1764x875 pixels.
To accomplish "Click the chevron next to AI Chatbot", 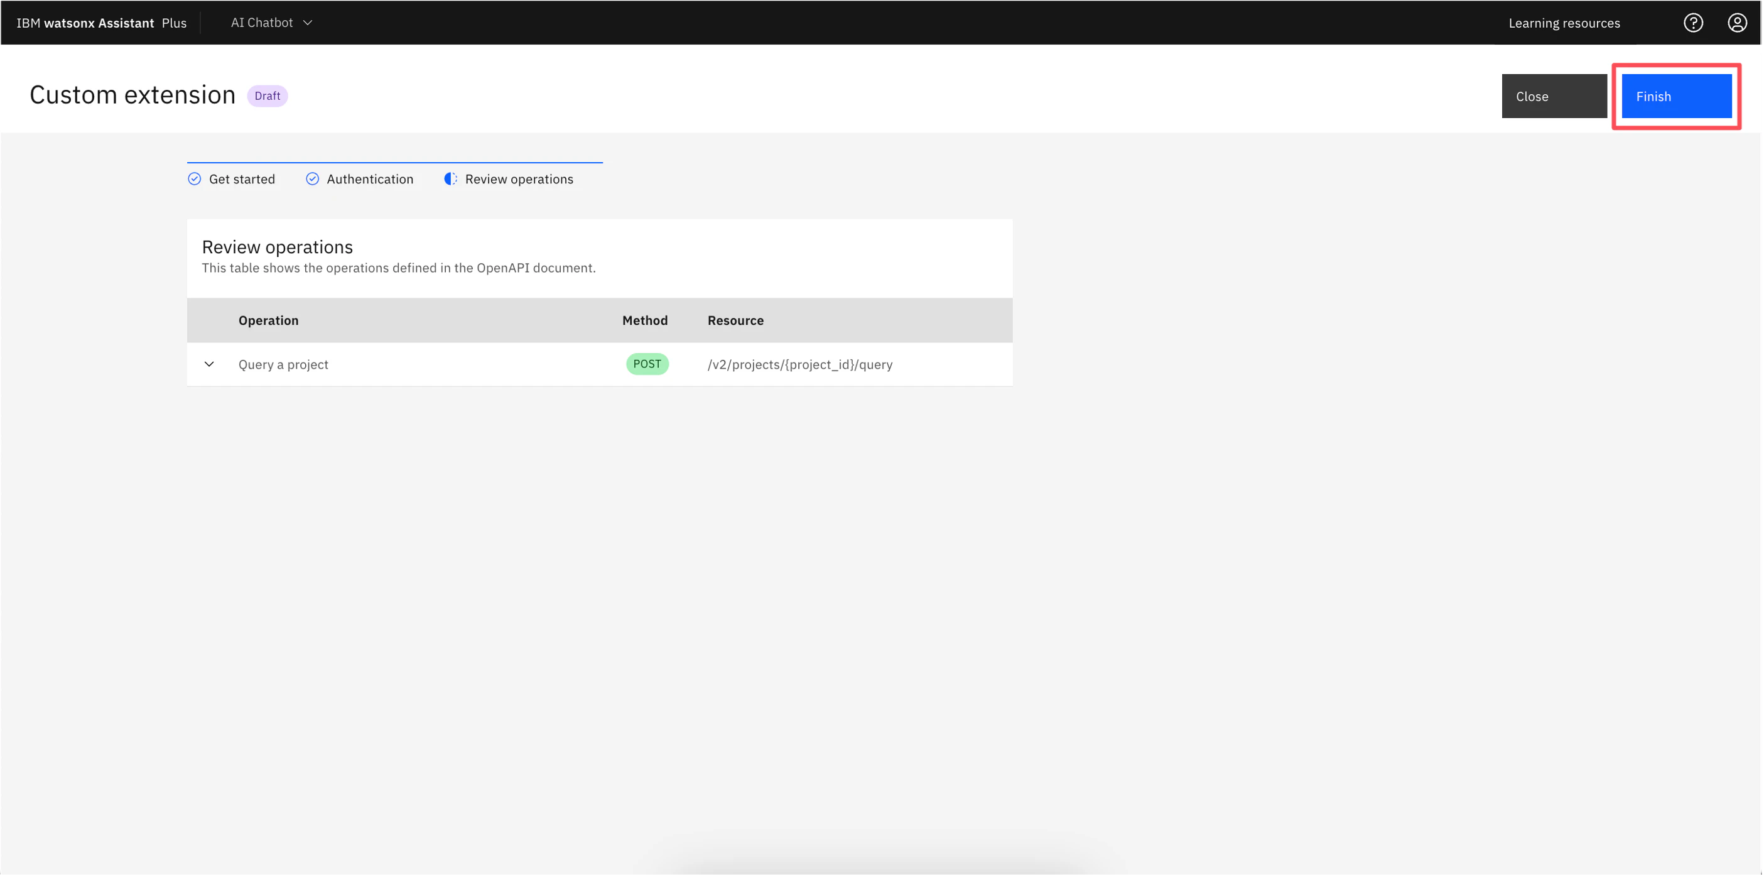I will click(x=308, y=23).
